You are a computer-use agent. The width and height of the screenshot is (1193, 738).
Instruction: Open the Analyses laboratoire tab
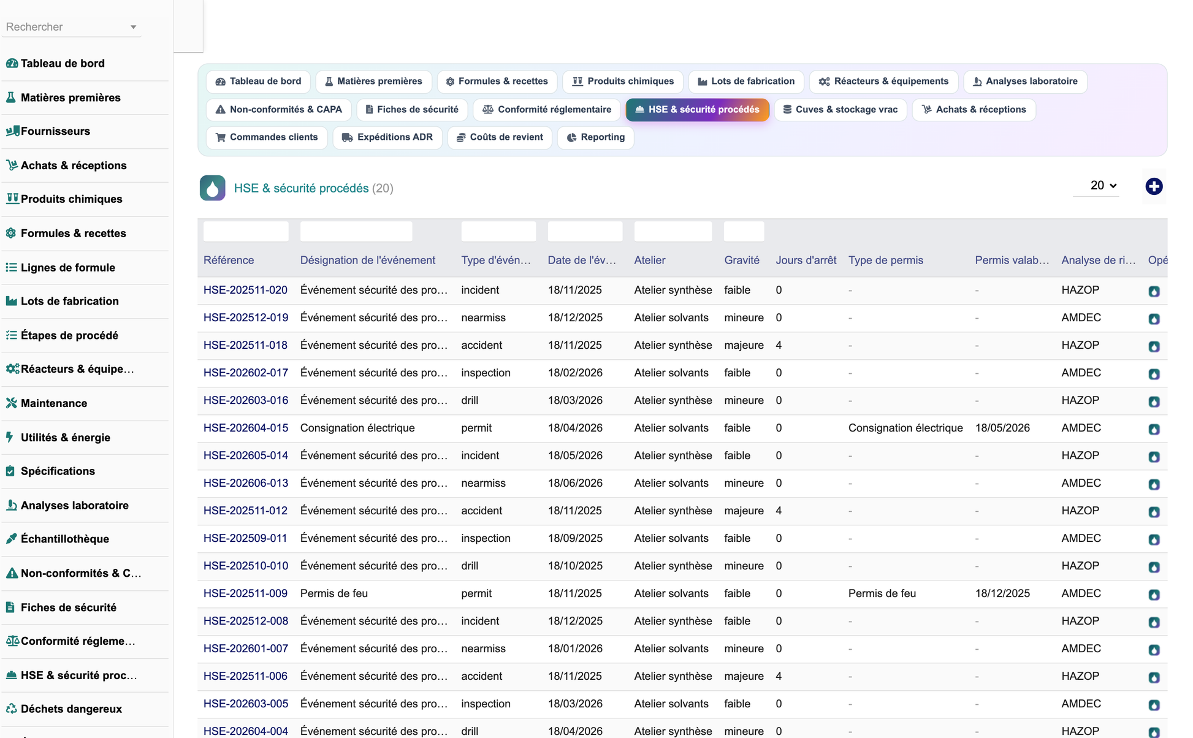tap(1025, 82)
